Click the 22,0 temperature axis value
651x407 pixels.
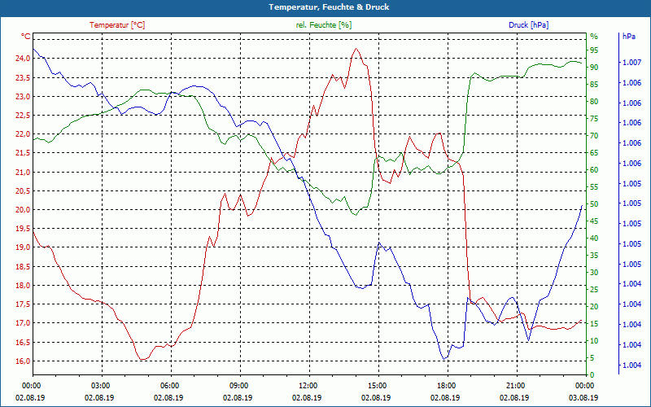23,134
